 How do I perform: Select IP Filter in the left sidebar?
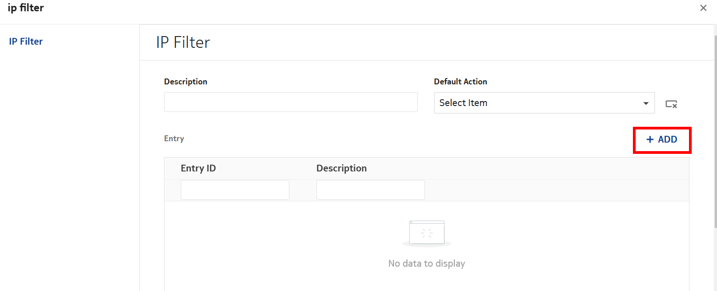(x=26, y=42)
